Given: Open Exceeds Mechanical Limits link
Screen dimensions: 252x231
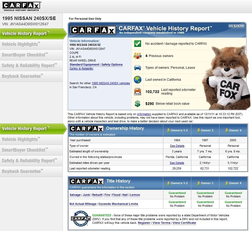Looking at the screenshot, I should (x=118, y=204).
